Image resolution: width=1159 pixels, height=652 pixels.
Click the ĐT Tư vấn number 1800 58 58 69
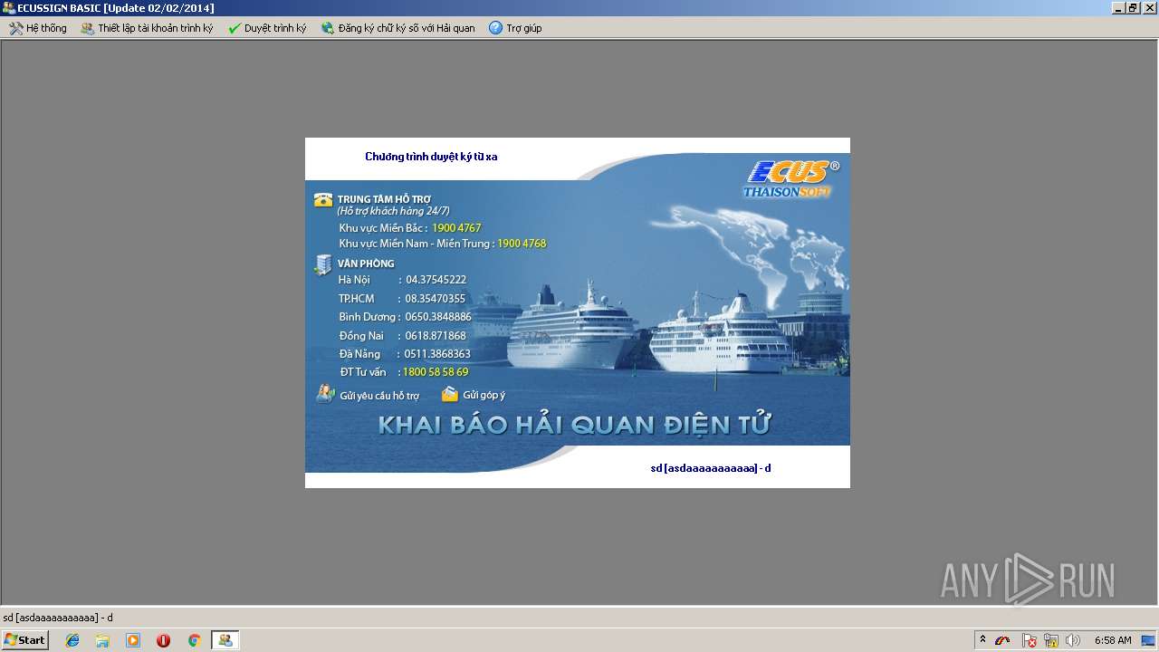click(436, 372)
